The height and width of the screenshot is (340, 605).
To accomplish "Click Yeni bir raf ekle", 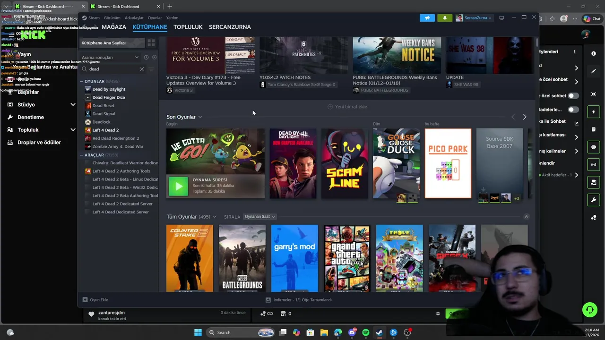I will (347, 107).
